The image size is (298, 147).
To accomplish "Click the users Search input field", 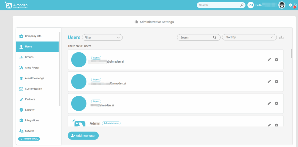I will (x=196, y=38).
